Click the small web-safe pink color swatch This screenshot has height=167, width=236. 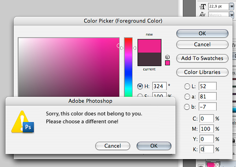tap(168, 63)
